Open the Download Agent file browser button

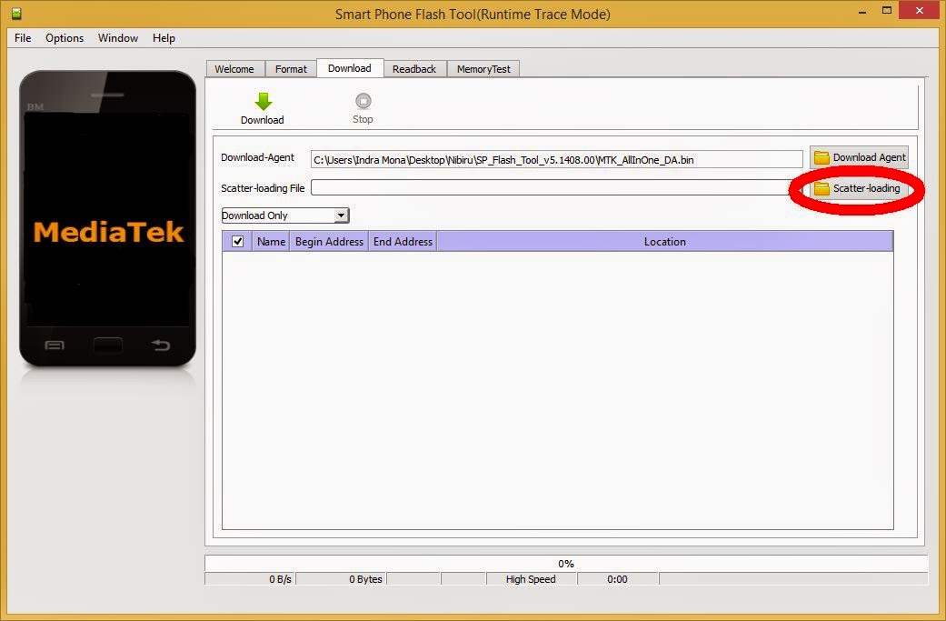pyautogui.click(x=859, y=157)
